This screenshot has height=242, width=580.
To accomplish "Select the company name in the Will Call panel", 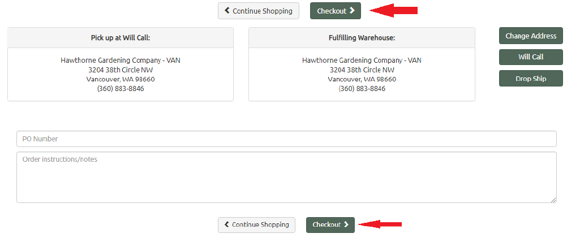I will (x=121, y=60).
